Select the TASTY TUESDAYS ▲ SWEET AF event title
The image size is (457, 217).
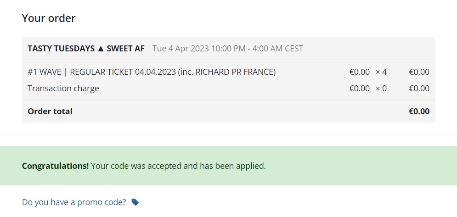click(x=86, y=48)
